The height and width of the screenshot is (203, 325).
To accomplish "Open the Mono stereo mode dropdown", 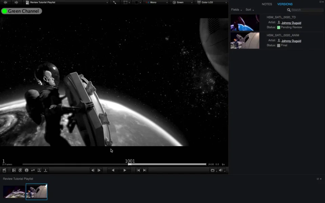I will [x=156, y=2].
